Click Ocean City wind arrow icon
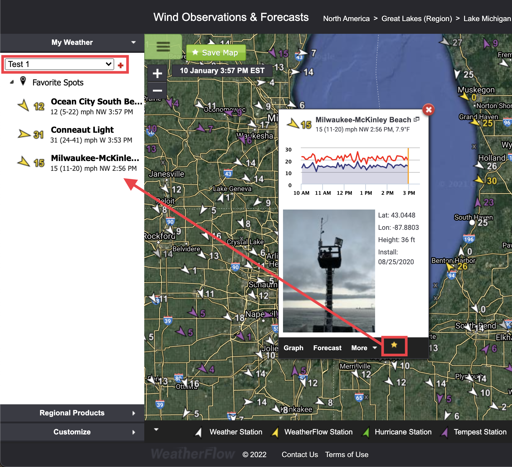Screen dimensions: 512x467 click(23, 105)
